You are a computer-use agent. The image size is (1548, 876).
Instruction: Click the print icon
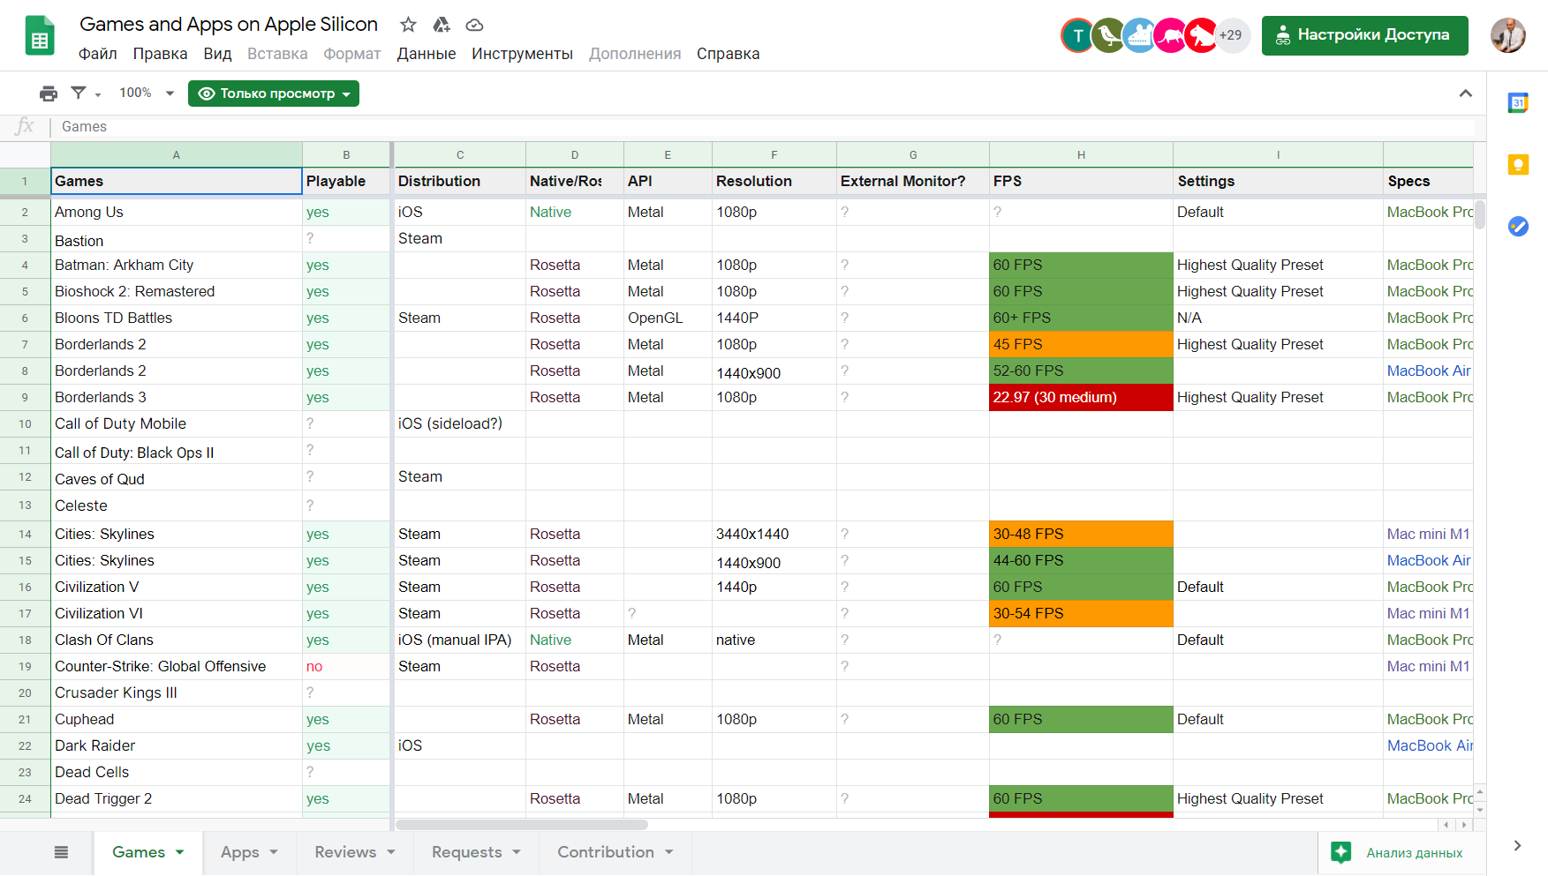[x=49, y=94]
